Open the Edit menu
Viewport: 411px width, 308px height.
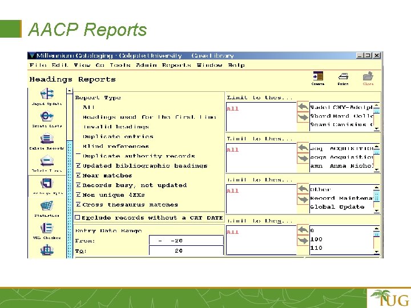tap(60, 65)
